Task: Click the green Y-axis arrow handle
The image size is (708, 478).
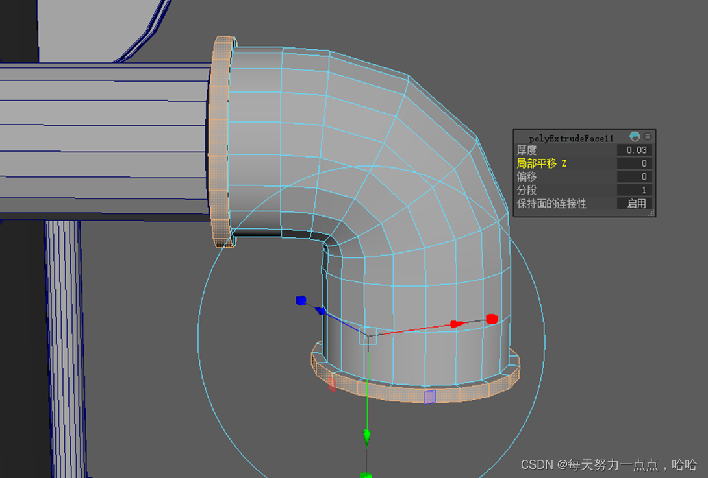Action: (366, 436)
